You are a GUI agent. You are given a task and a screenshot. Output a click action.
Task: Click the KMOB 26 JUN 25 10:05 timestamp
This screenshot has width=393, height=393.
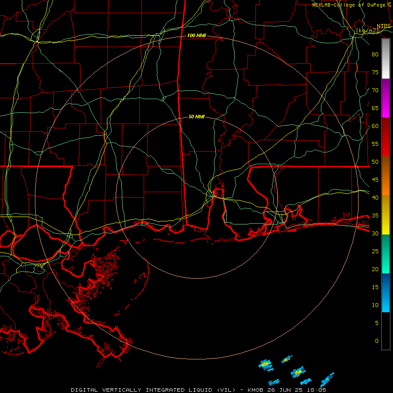287,390
